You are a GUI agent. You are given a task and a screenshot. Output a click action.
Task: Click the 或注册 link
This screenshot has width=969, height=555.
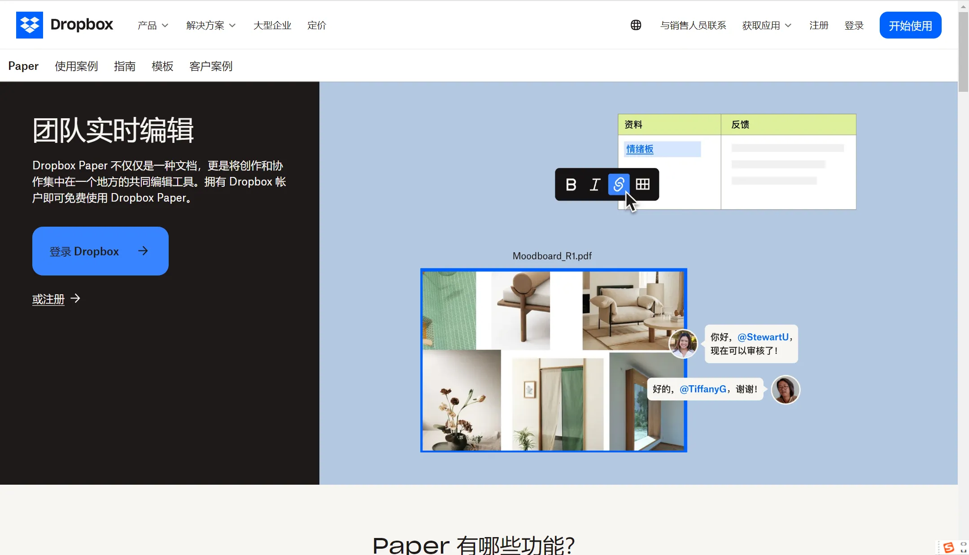pos(48,299)
